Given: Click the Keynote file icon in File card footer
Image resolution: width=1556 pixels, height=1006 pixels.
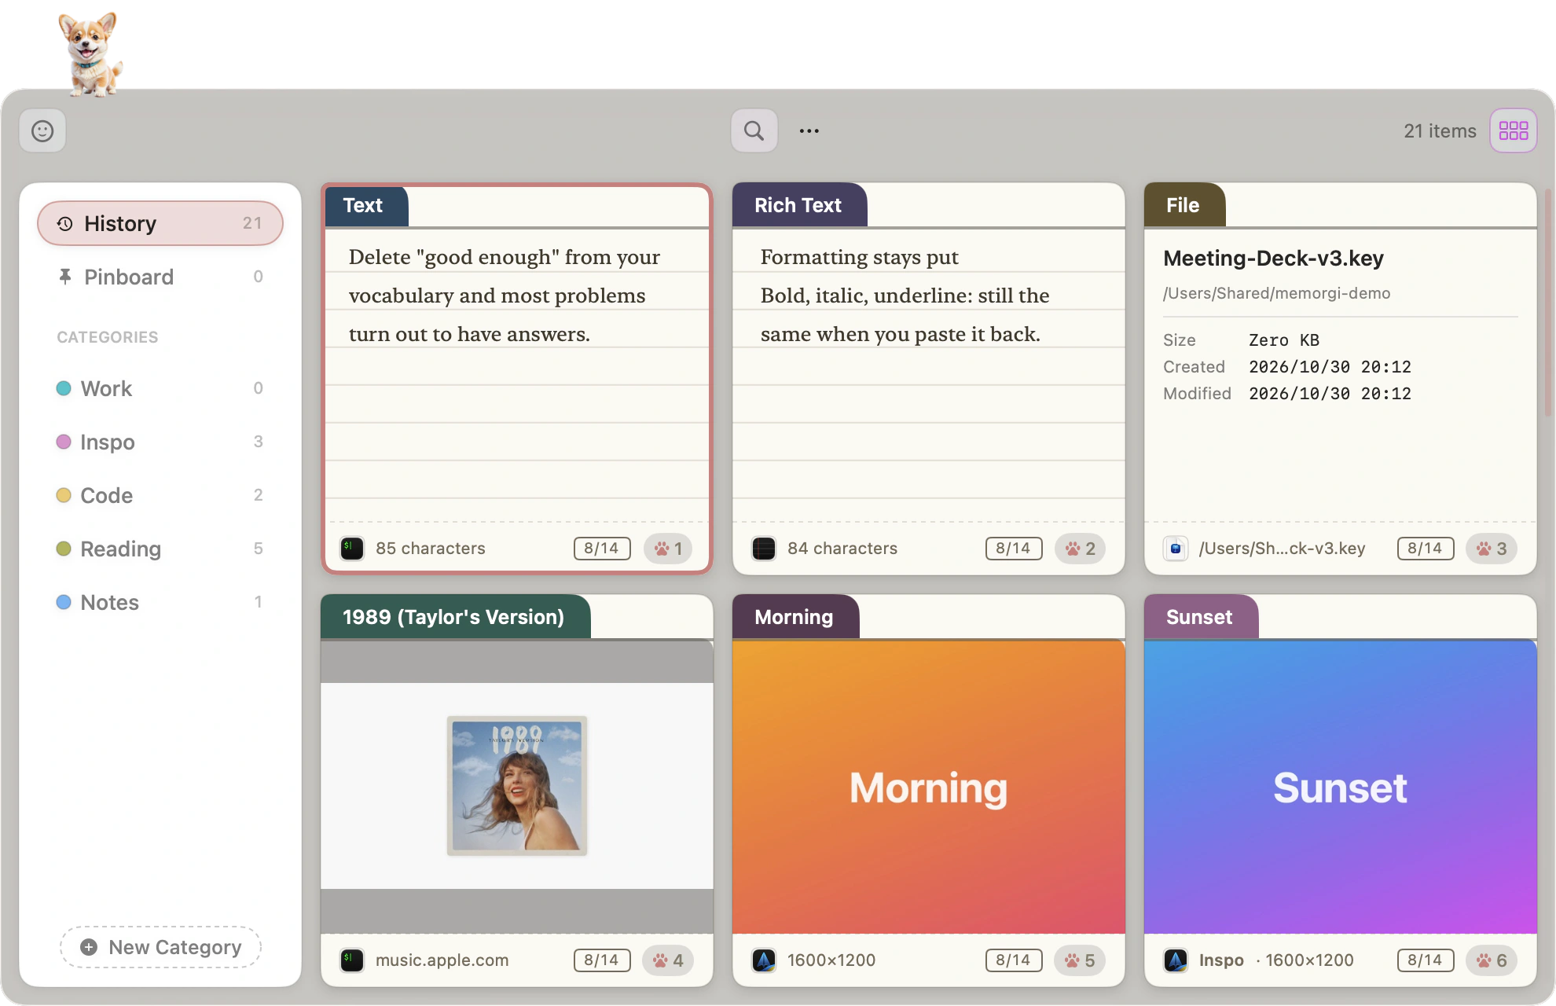Looking at the screenshot, I should tap(1176, 549).
